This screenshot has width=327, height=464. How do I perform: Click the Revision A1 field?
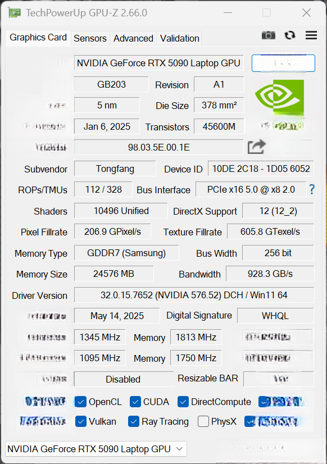219,84
